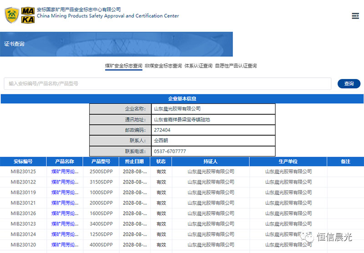Select the 煤矿安全标志查询 tab
The image size is (364, 253).
124,66
